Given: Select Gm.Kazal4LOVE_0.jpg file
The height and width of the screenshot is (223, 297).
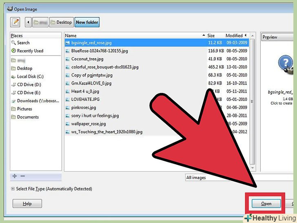Looking at the screenshot, I should (x=157, y=83).
